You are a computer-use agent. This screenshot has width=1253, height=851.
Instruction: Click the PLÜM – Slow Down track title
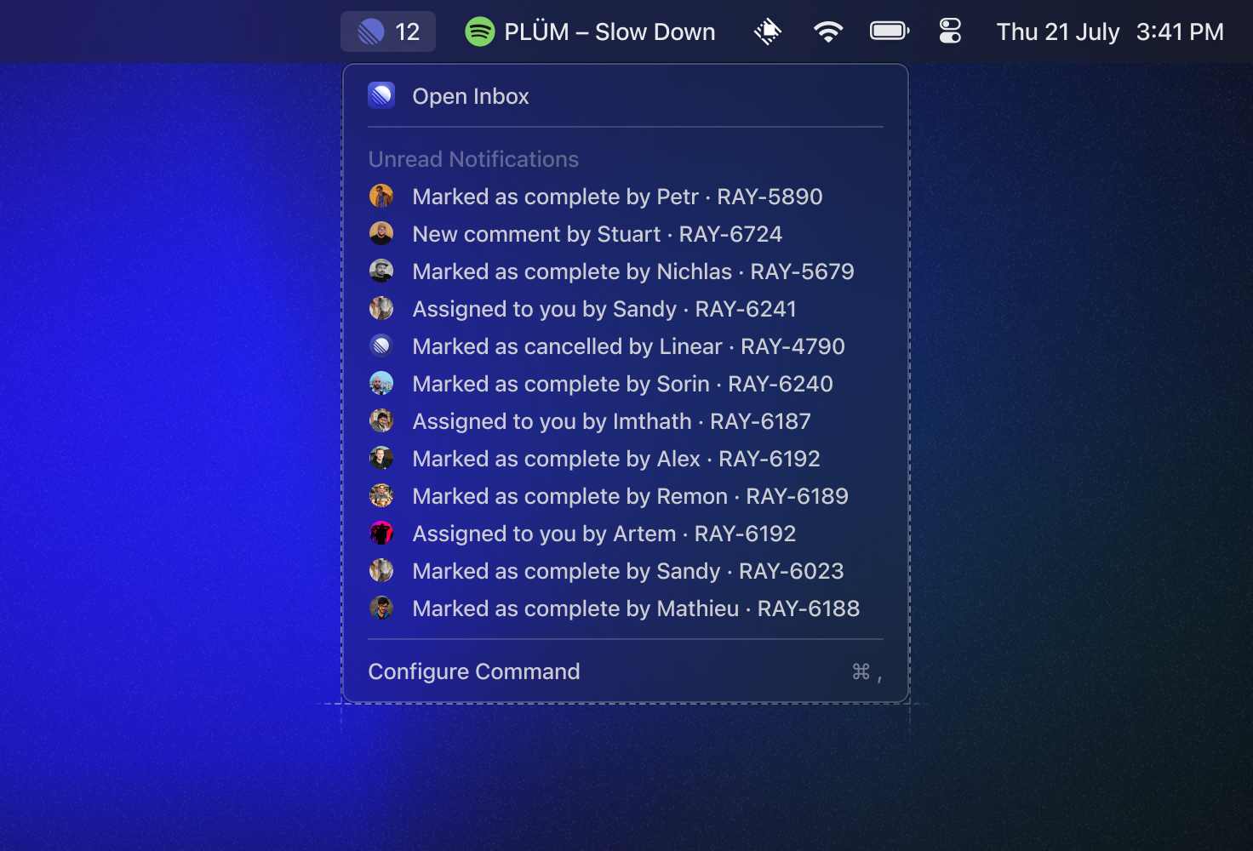point(609,31)
